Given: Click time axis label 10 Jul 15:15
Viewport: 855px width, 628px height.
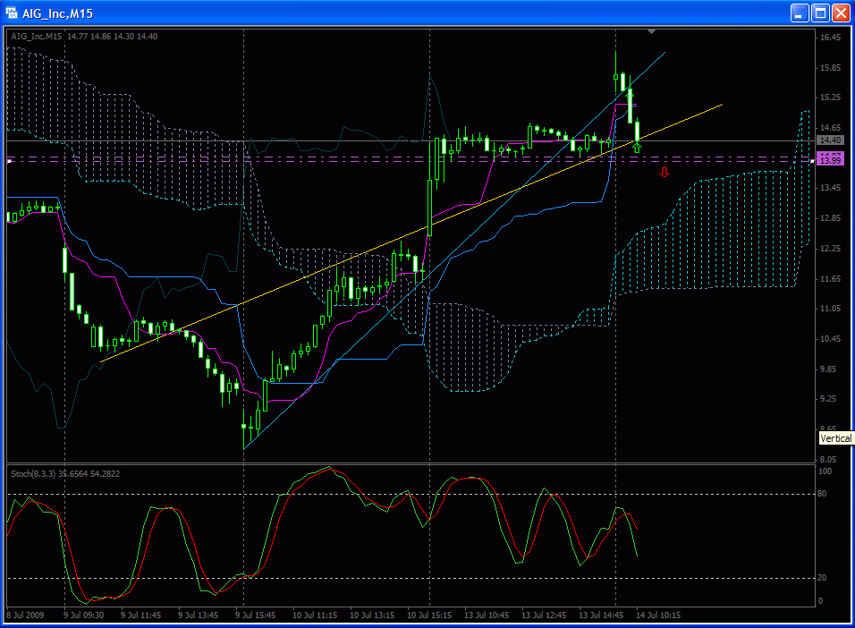Looking at the screenshot, I should pyautogui.click(x=429, y=615).
